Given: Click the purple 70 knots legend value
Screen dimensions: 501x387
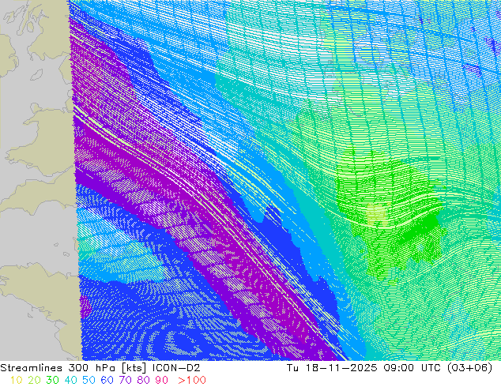Looking at the screenshot, I should 125,380.
